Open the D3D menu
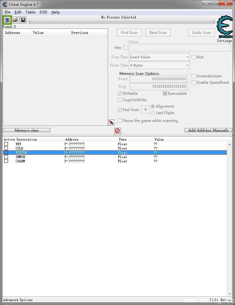 click(x=43, y=12)
